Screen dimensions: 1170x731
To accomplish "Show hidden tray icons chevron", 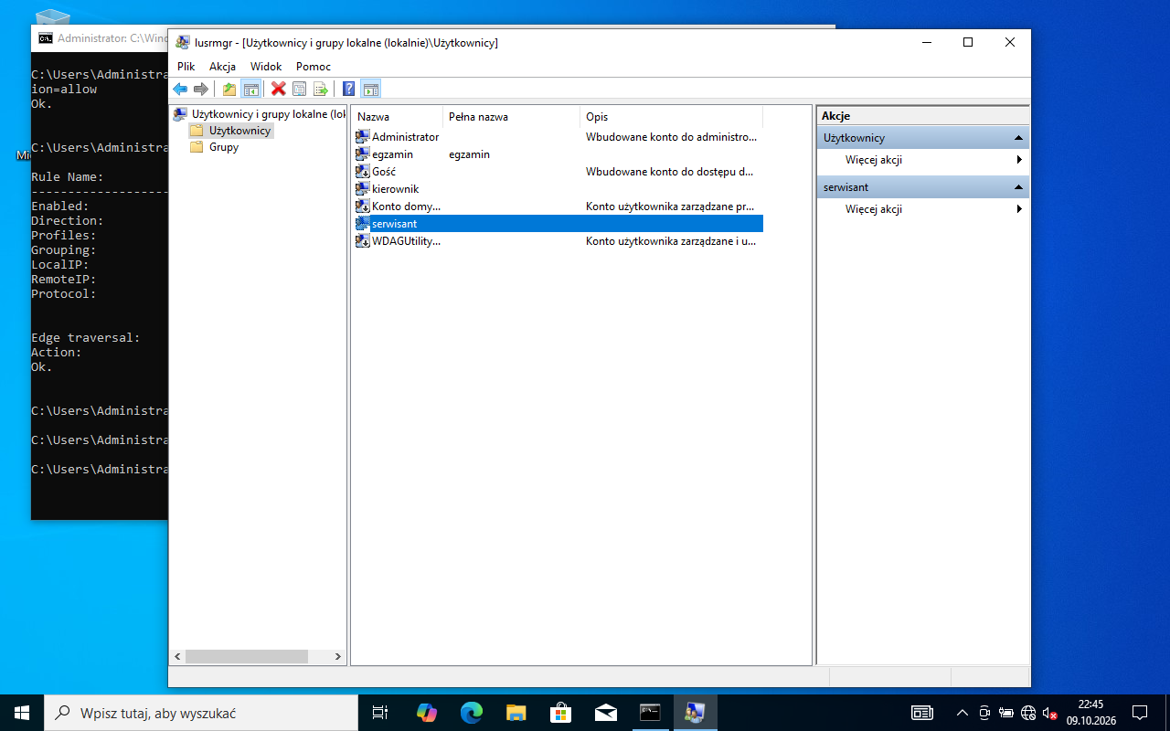I will [962, 713].
